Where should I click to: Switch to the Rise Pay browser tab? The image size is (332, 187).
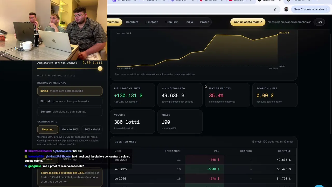(x=181, y=1)
